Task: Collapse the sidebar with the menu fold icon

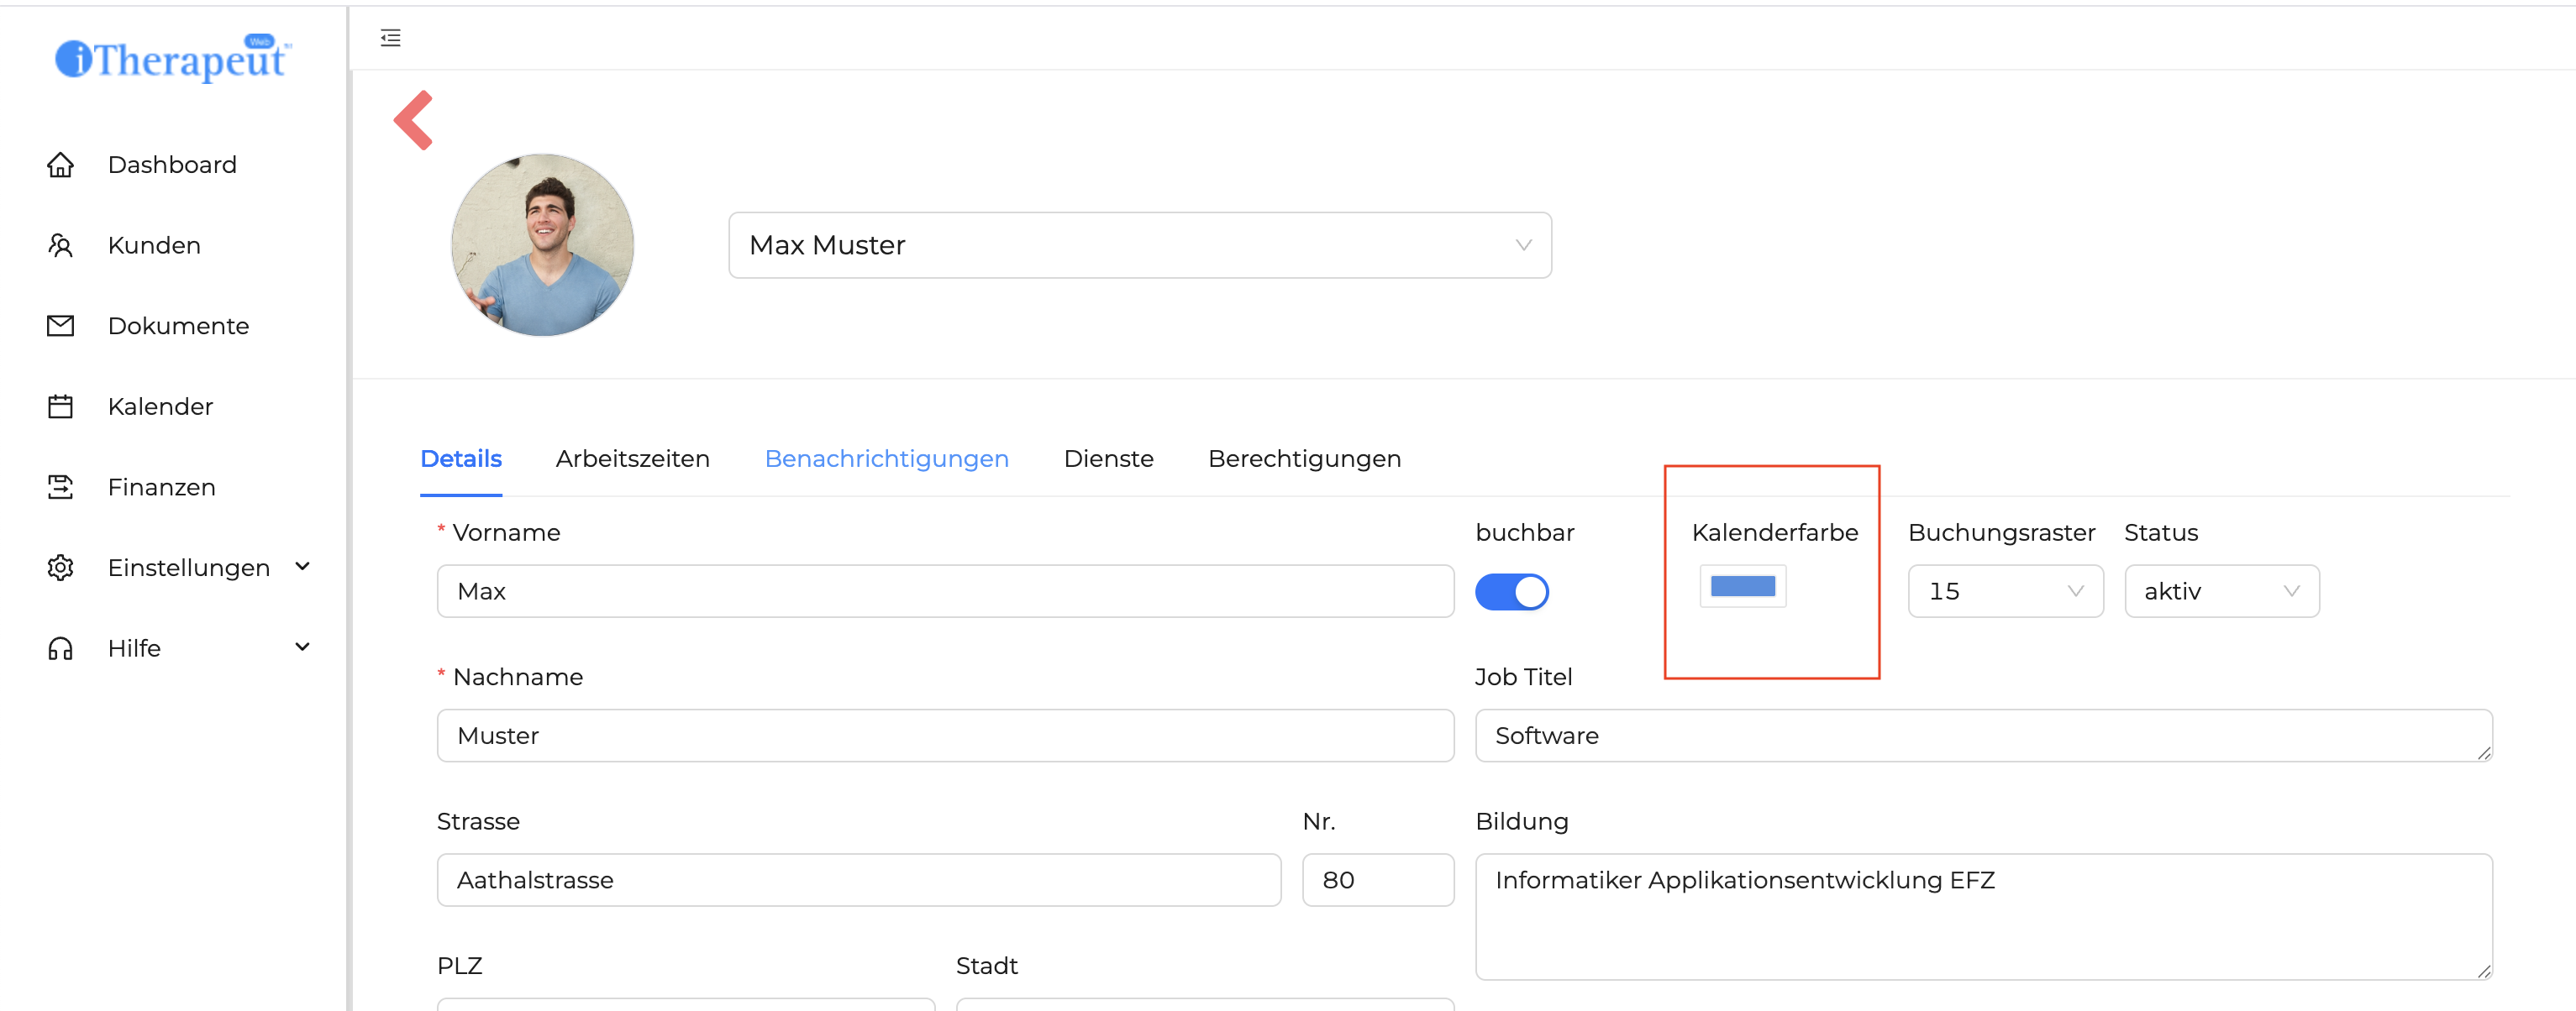Action: tap(390, 38)
